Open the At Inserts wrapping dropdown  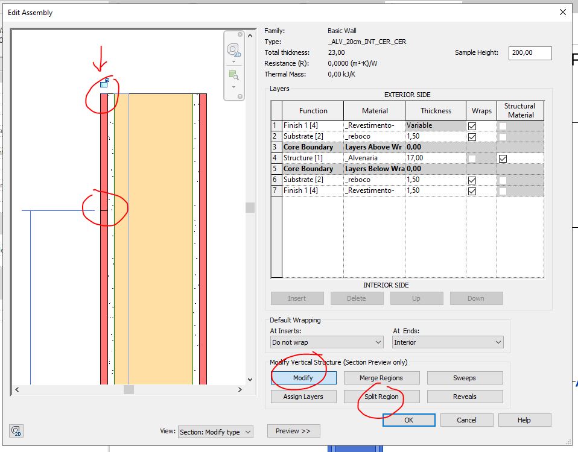click(x=326, y=342)
